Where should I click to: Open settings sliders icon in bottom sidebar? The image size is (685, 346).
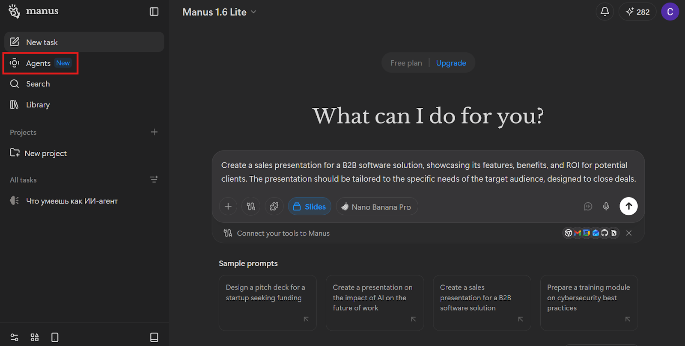pyautogui.click(x=14, y=337)
